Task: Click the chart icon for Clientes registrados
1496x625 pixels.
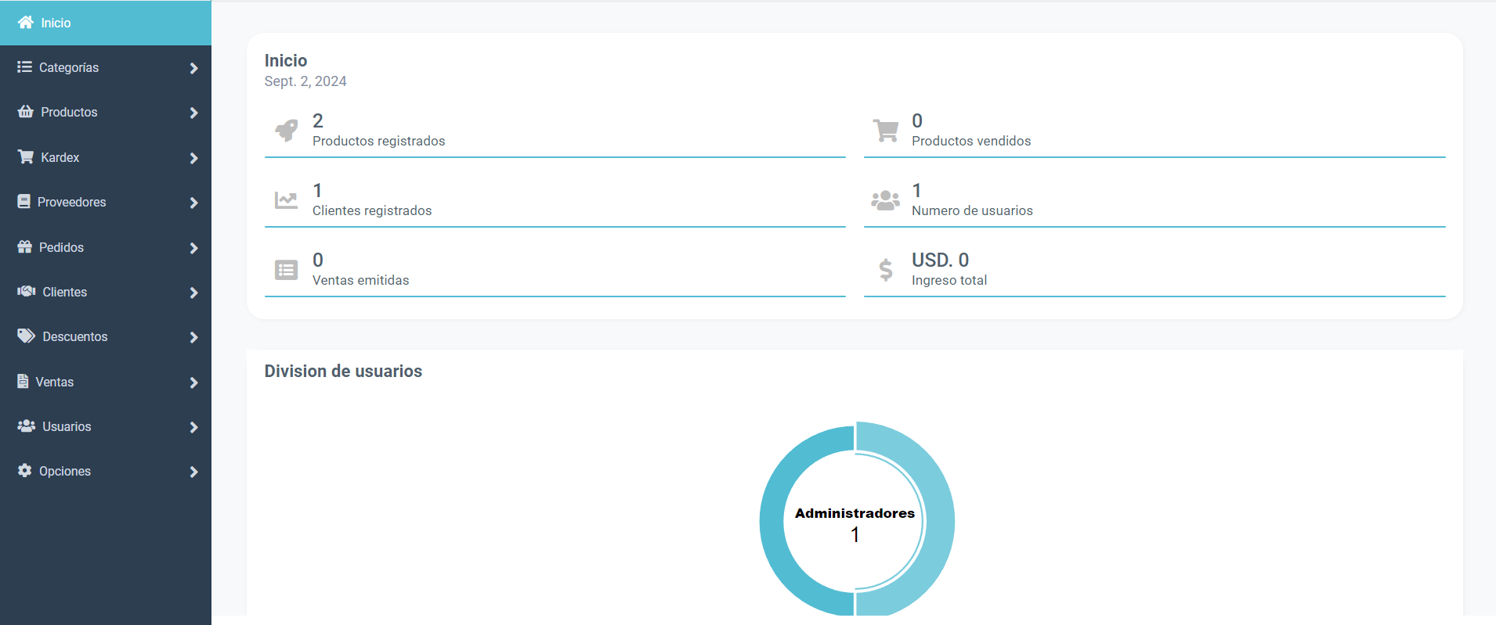Action: tap(286, 200)
